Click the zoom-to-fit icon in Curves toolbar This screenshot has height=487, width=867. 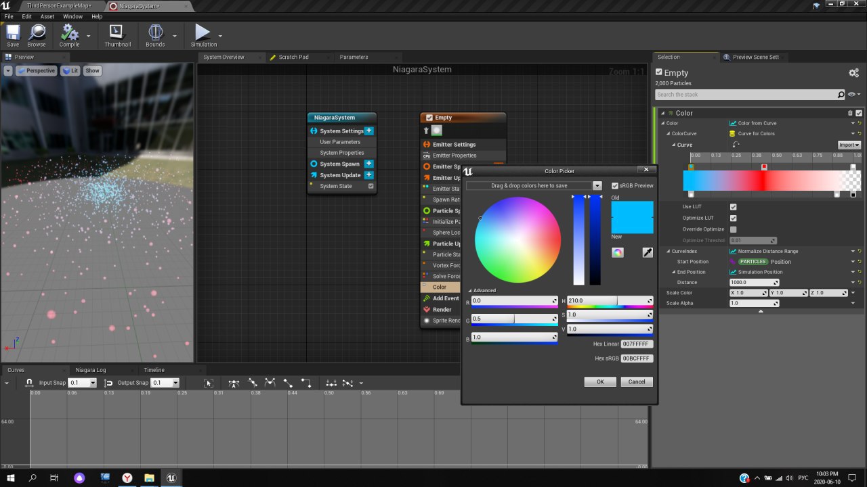click(209, 384)
